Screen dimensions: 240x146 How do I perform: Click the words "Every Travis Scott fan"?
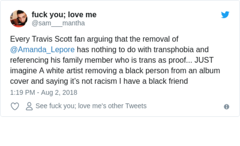click(48, 39)
